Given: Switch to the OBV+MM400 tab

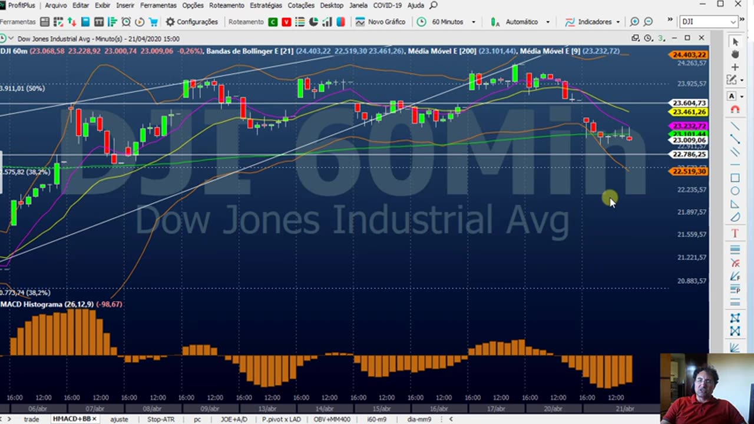Looking at the screenshot, I should click(x=332, y=419).
